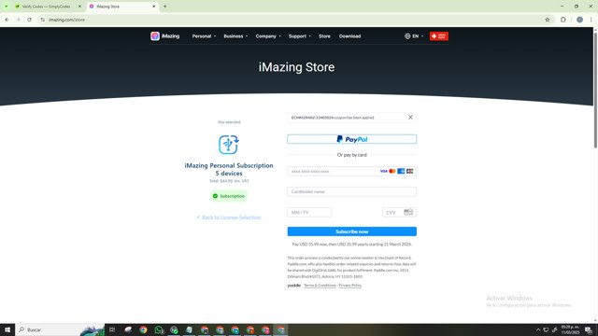
Task: Click the iMazing subscription product icon
Action: pos(229,145)
